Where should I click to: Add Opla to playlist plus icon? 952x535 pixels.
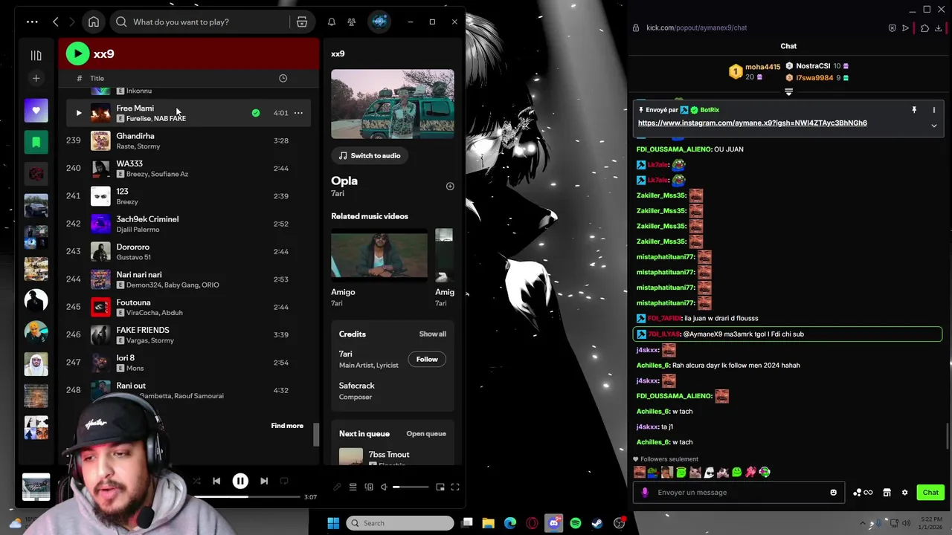(450, 186)
